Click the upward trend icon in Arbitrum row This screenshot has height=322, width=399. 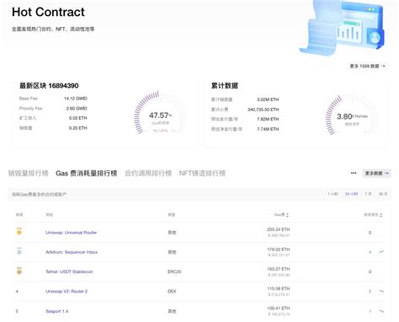tap(381, 252)
